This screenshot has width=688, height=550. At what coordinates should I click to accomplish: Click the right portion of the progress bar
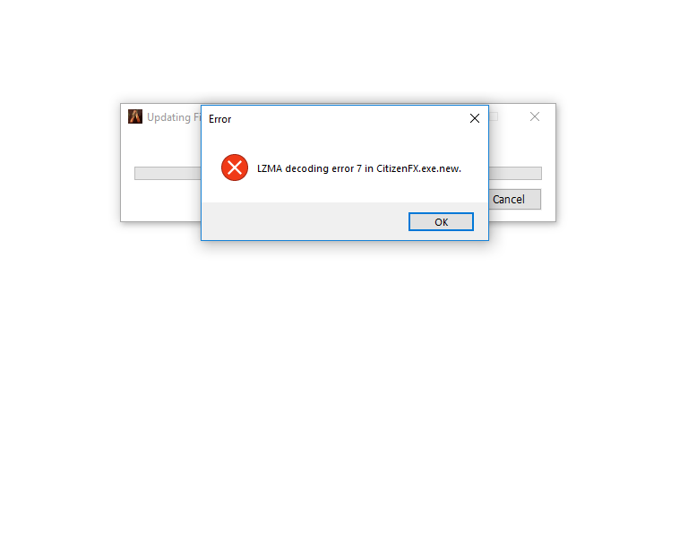(x=515, y=173)
